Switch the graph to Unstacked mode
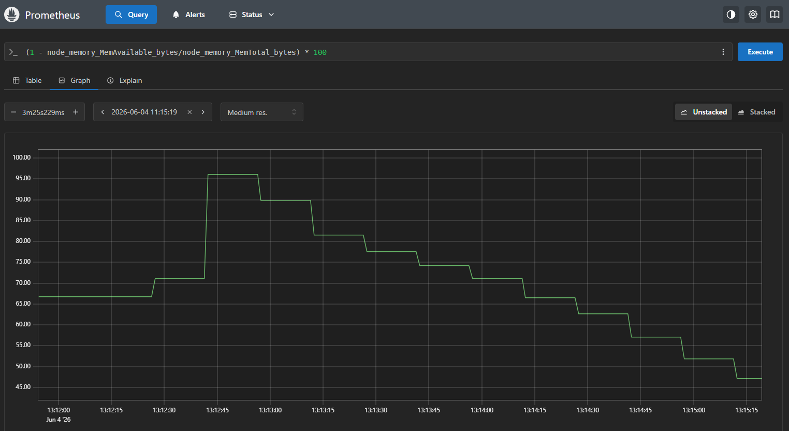 point(704,112)
